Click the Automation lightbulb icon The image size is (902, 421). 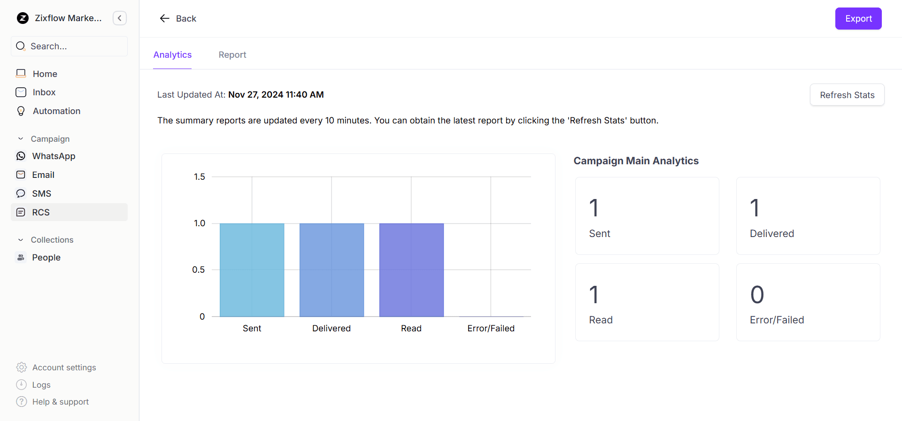21,111
